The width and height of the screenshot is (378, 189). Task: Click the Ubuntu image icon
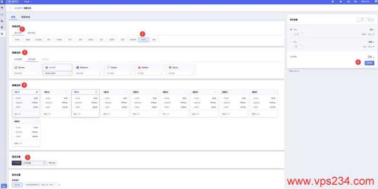click(x=16, y=67)
